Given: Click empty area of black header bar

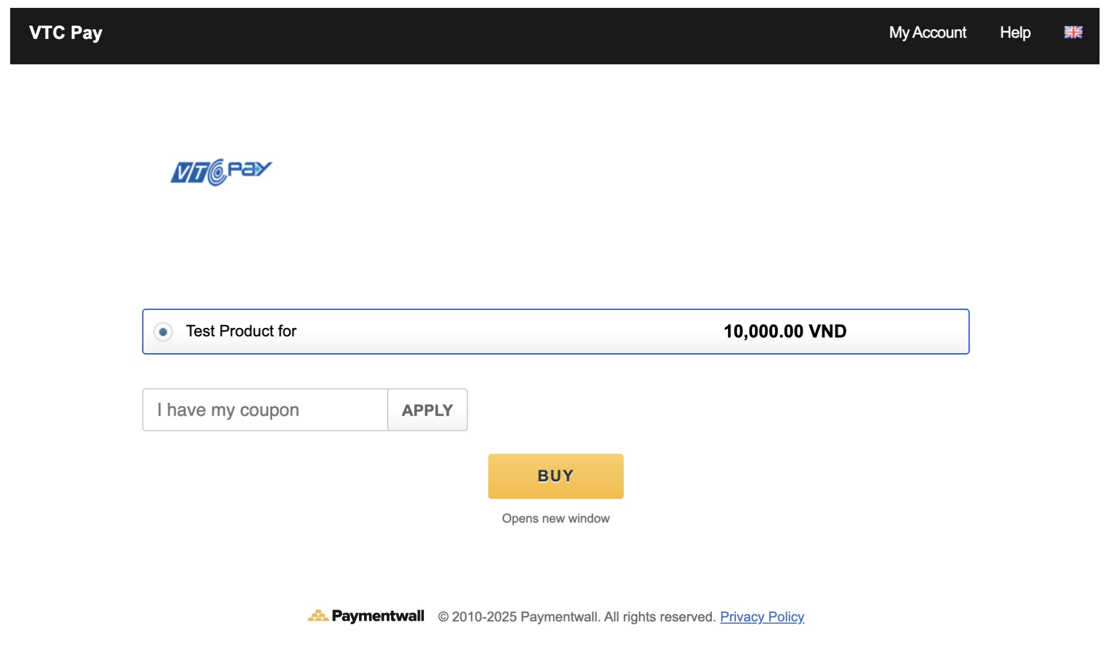Looking at the screenshot, I should click(479, 35).
